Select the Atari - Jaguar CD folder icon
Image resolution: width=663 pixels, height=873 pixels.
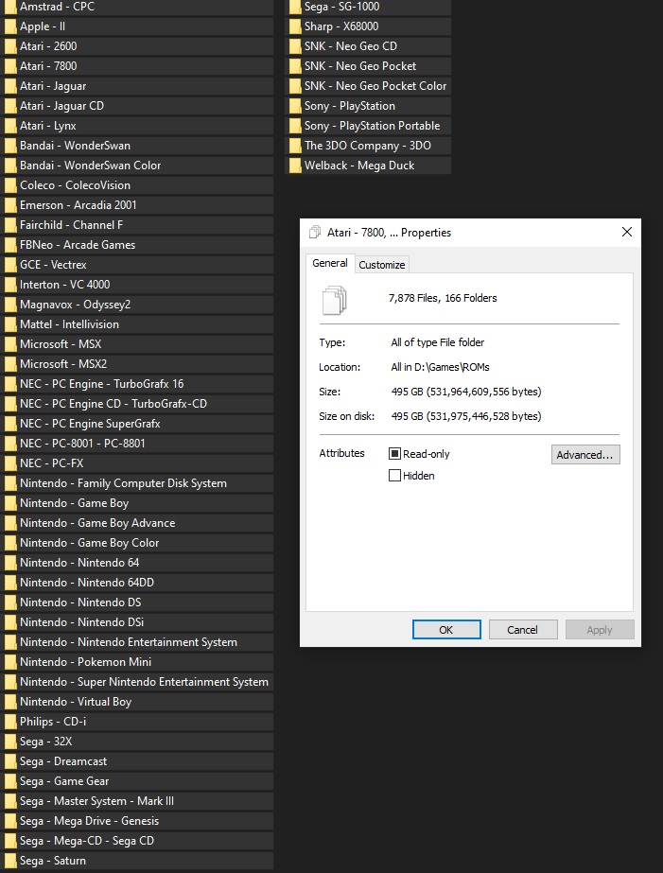(x=10, y=106)
